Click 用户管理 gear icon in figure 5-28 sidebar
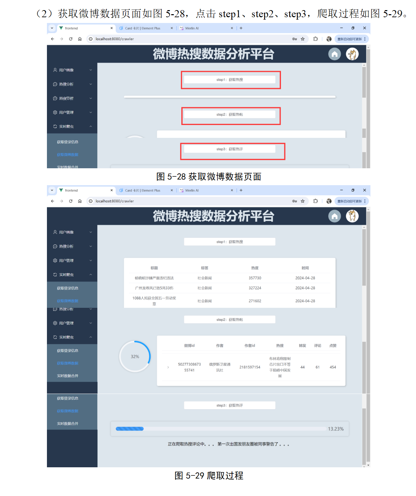Viewport: 416px width, 496px height. tap(55, 113)
